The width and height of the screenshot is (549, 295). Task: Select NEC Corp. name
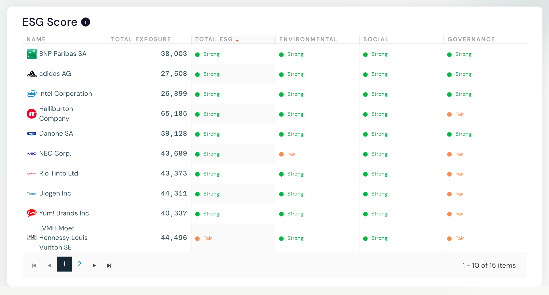tap(55, 153)
